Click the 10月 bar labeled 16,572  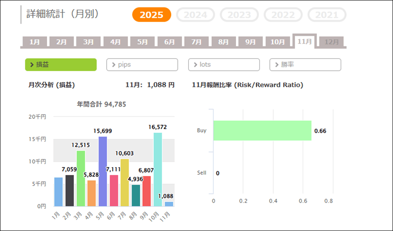click(x=158, y=169)
